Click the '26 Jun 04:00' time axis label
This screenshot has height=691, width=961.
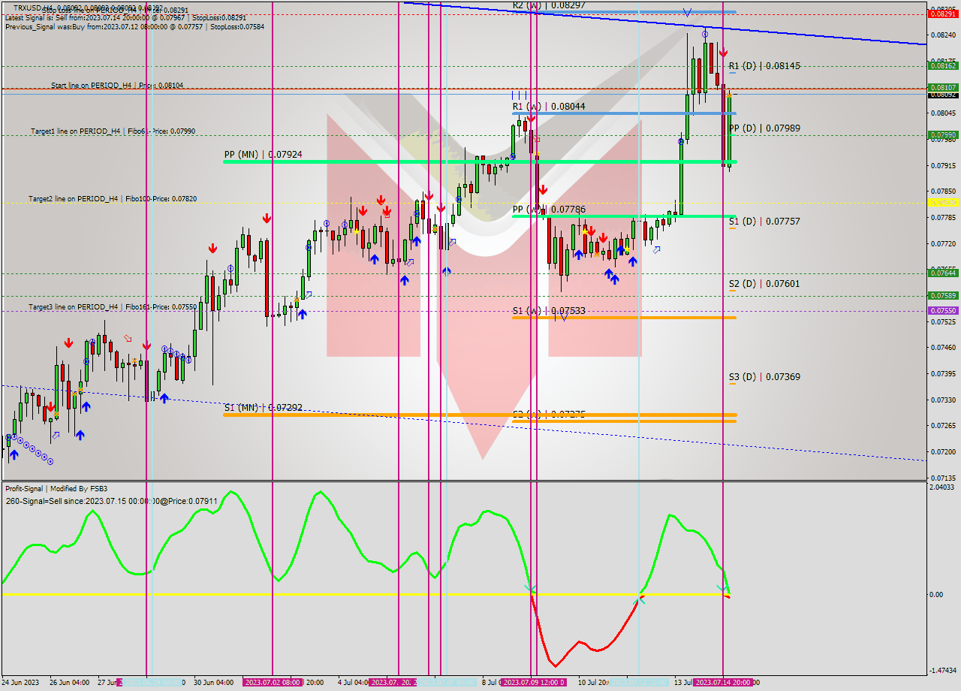(70, 682)
